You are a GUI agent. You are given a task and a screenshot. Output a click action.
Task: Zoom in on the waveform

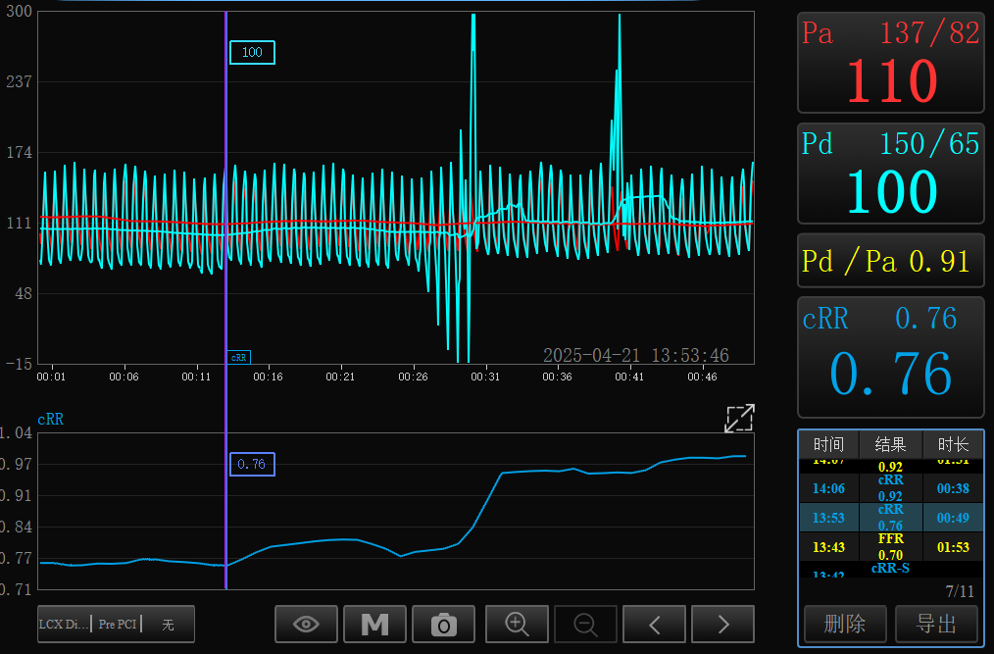tap(517, 625)
